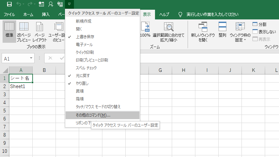279x157 pixels.
Task: Enable タッチ/マウス モードの切り替え option
Action: pos(102,107)
